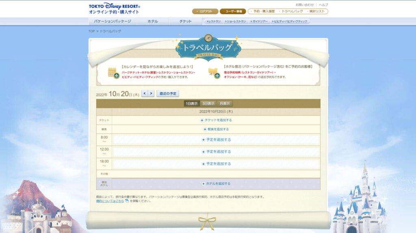Add schedule in 12:00 slot
416x233 pixels.
pyautogui.click(x=216, y=152)
